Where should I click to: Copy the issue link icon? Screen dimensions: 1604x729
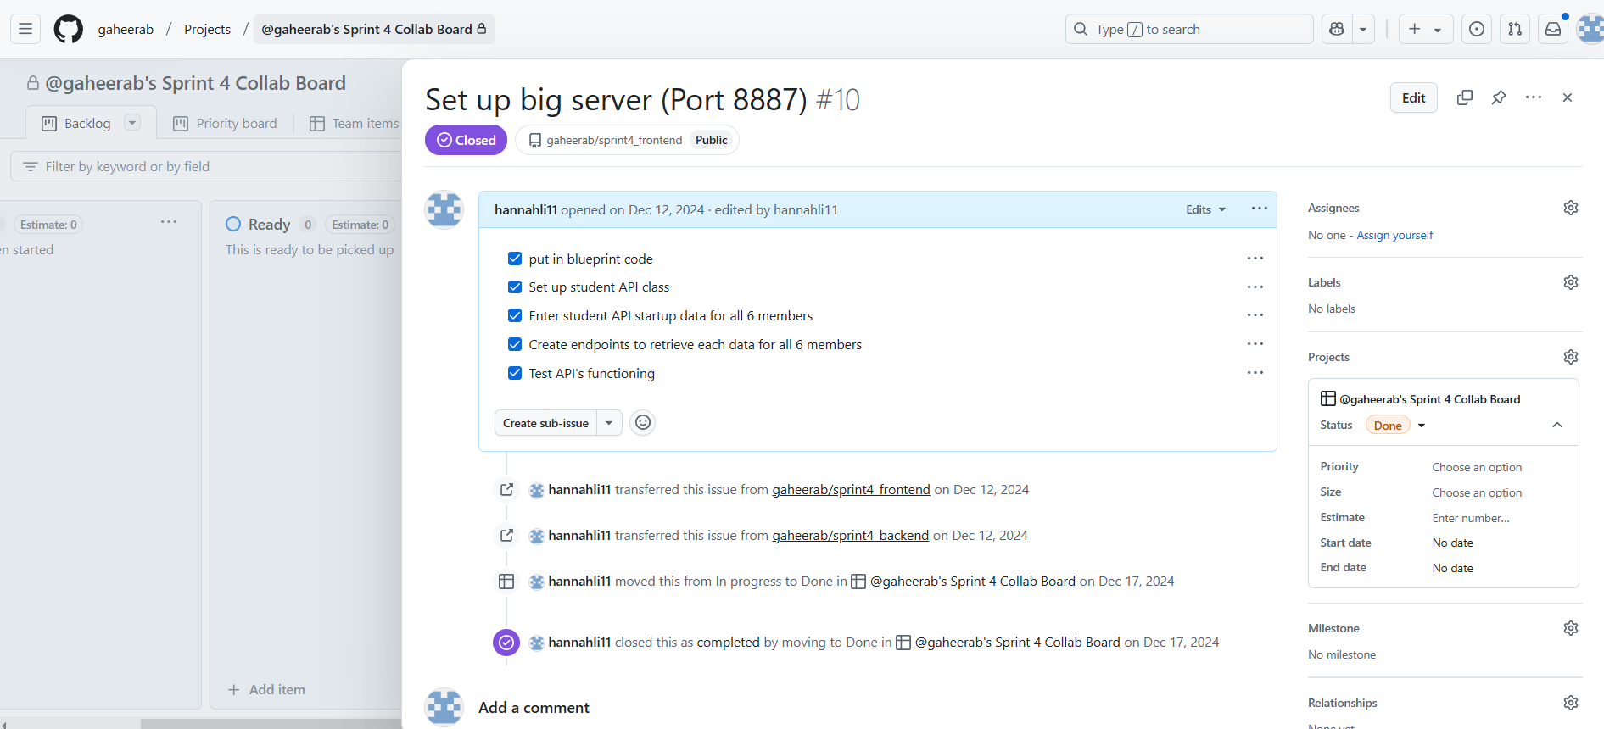(x=1465, y=97)
